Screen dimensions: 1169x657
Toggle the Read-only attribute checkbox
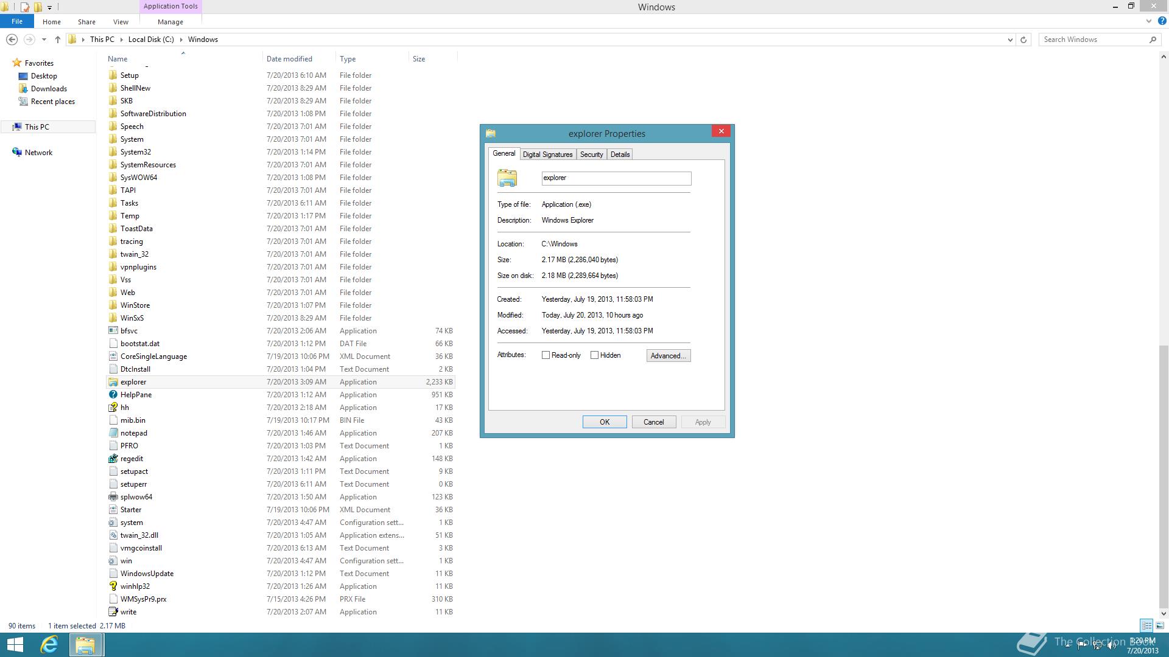pyautogui.click(x=546, y=355)
